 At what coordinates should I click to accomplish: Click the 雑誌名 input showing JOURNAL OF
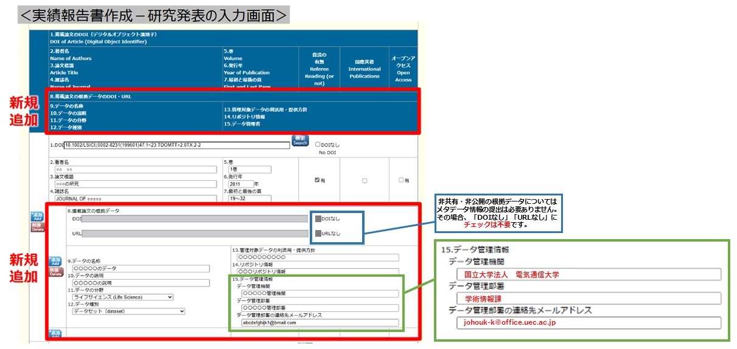point(136,198)
